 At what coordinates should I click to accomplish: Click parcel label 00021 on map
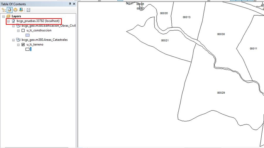pyautogui.click(x=165, y=41)
